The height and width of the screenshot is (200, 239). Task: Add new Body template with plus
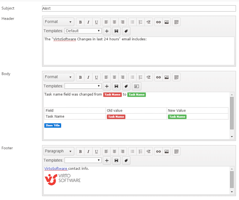107,86
